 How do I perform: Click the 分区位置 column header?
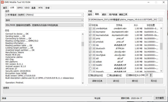coord(151,25)
